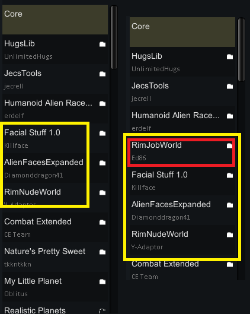The width and height of the screenshot is (250, 314).
Task: Click Humanoid Alien Race folder icon in right list
Action: pos(230,116)
